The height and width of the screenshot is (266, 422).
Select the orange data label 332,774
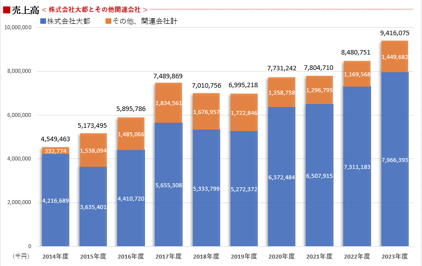click(x=56, y=151)
